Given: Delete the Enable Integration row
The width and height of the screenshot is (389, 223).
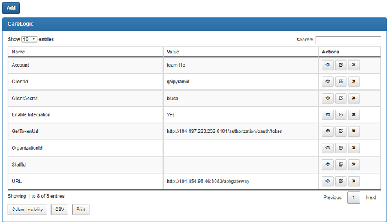Looking at the screenshot, I should coord(354,114).
